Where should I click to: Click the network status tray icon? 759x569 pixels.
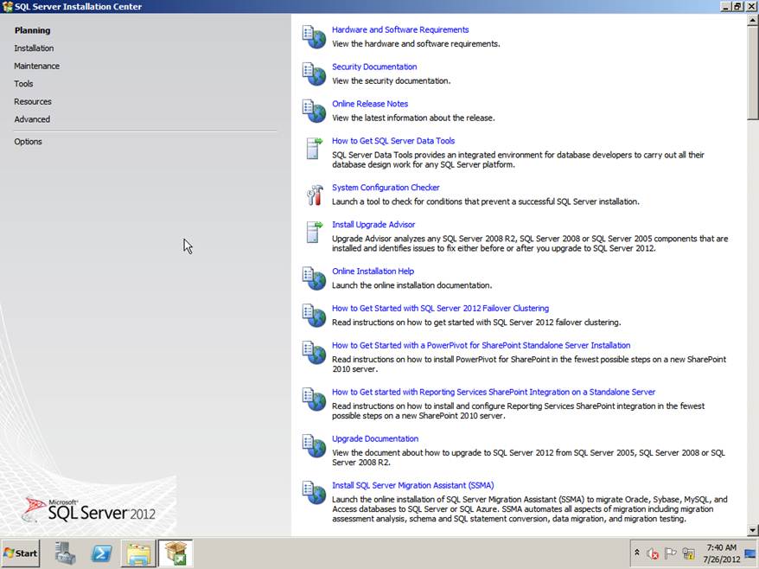(x=688, y=553)
